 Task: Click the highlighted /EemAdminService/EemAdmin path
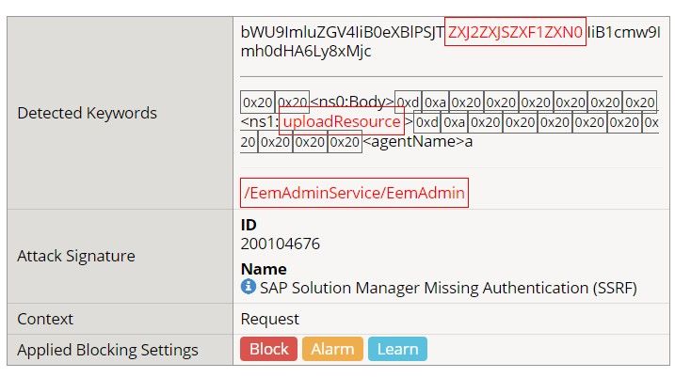(x=354, y=193)
